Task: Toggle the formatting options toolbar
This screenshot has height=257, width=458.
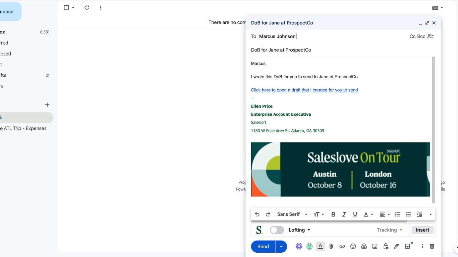Action: tap(321, 246)
